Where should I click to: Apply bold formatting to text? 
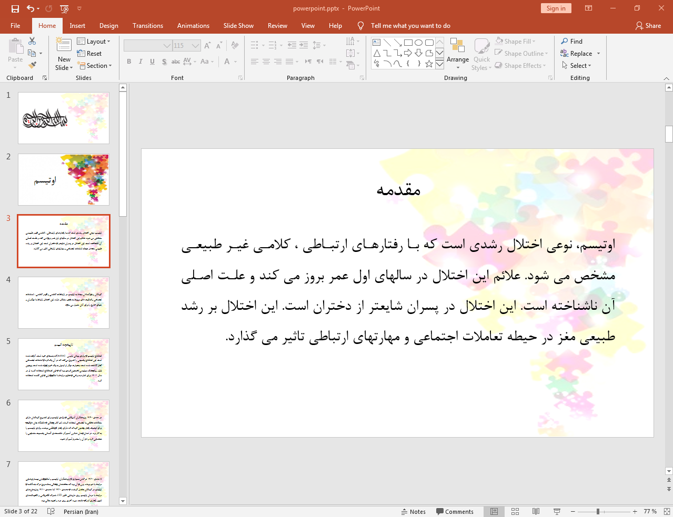pyautogui.click(x=128, y=62)
